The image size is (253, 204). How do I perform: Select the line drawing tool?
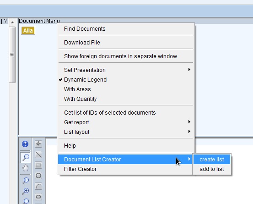pos(38,154)
